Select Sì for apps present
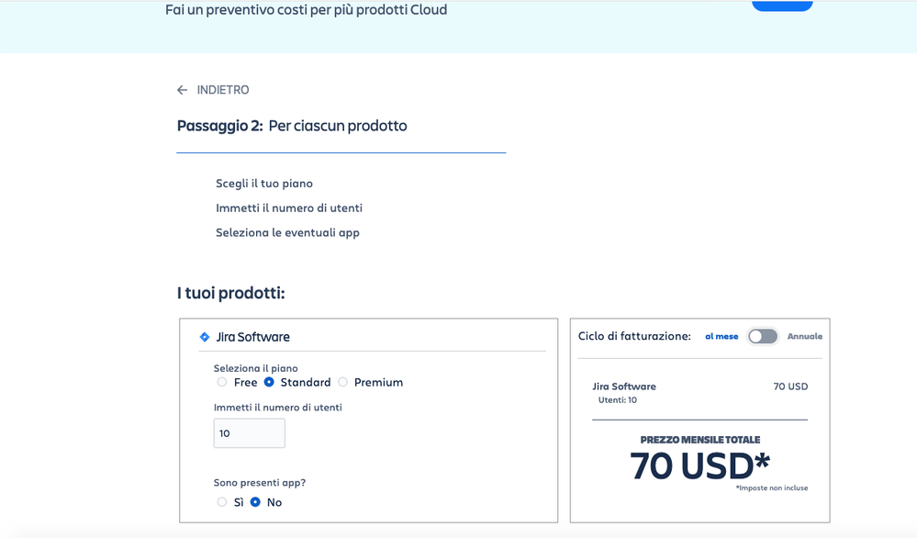Viewport: 917px width, 538px height. click(221, 502)
